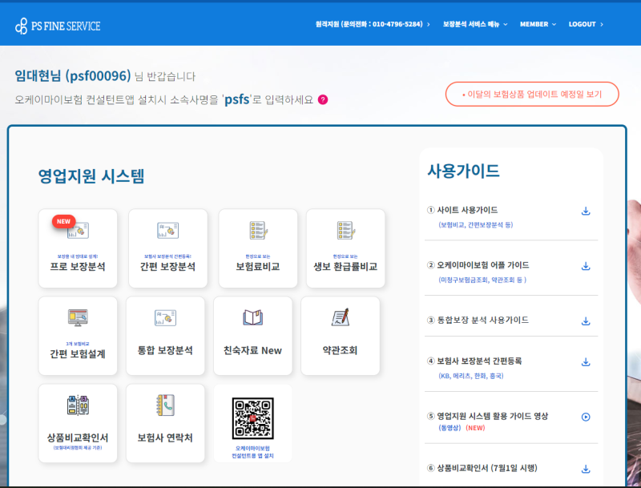Open the 간편 보험설계 monitor icon
Image resolution: width=641 pixels, height=488 pixels.
point(78,317)
